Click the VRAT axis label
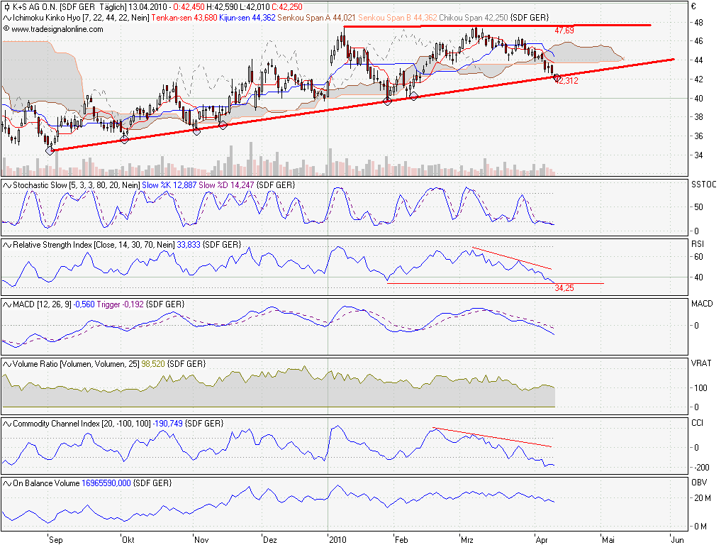 click(701, 363)
